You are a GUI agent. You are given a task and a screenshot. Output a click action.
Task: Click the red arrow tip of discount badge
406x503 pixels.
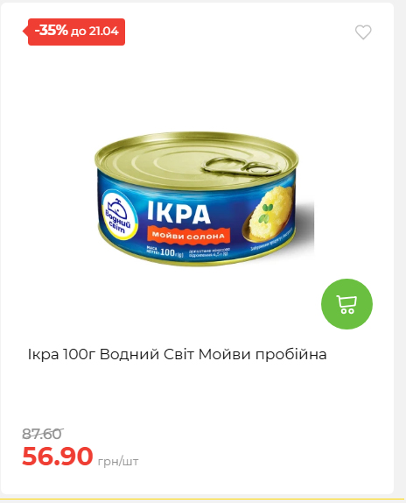click(25, 32)
